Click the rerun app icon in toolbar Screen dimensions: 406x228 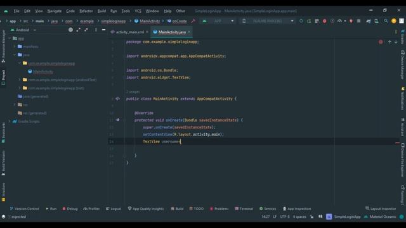tap(301, 21)
